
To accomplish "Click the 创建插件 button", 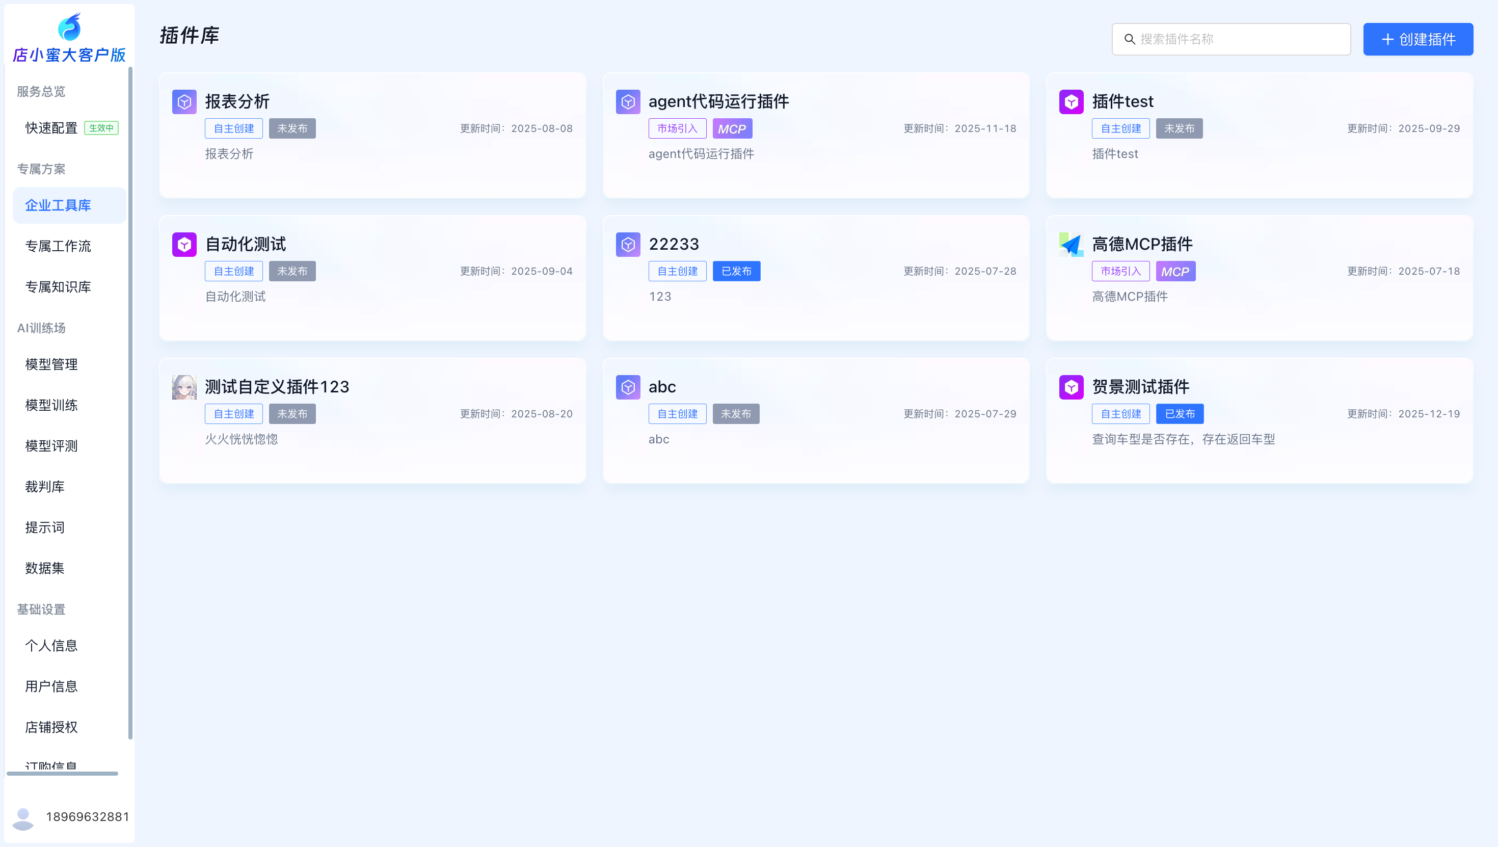I will pyautogui.click(x=1417, y=39).
